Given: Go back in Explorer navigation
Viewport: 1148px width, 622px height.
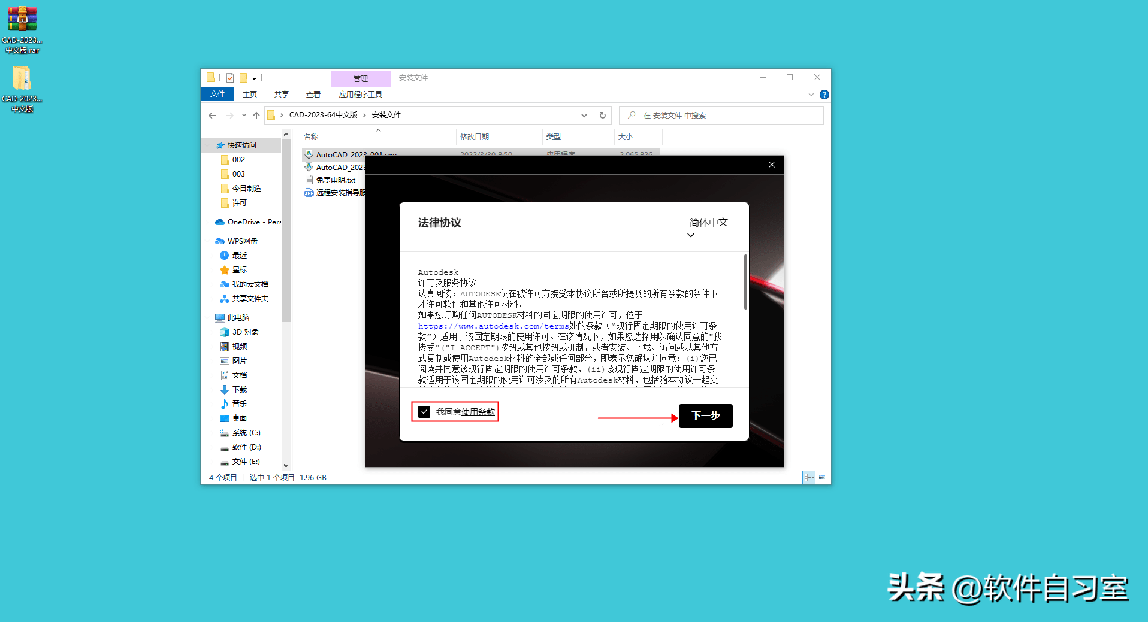Looking at the screenshot, I should pos(212,116).
